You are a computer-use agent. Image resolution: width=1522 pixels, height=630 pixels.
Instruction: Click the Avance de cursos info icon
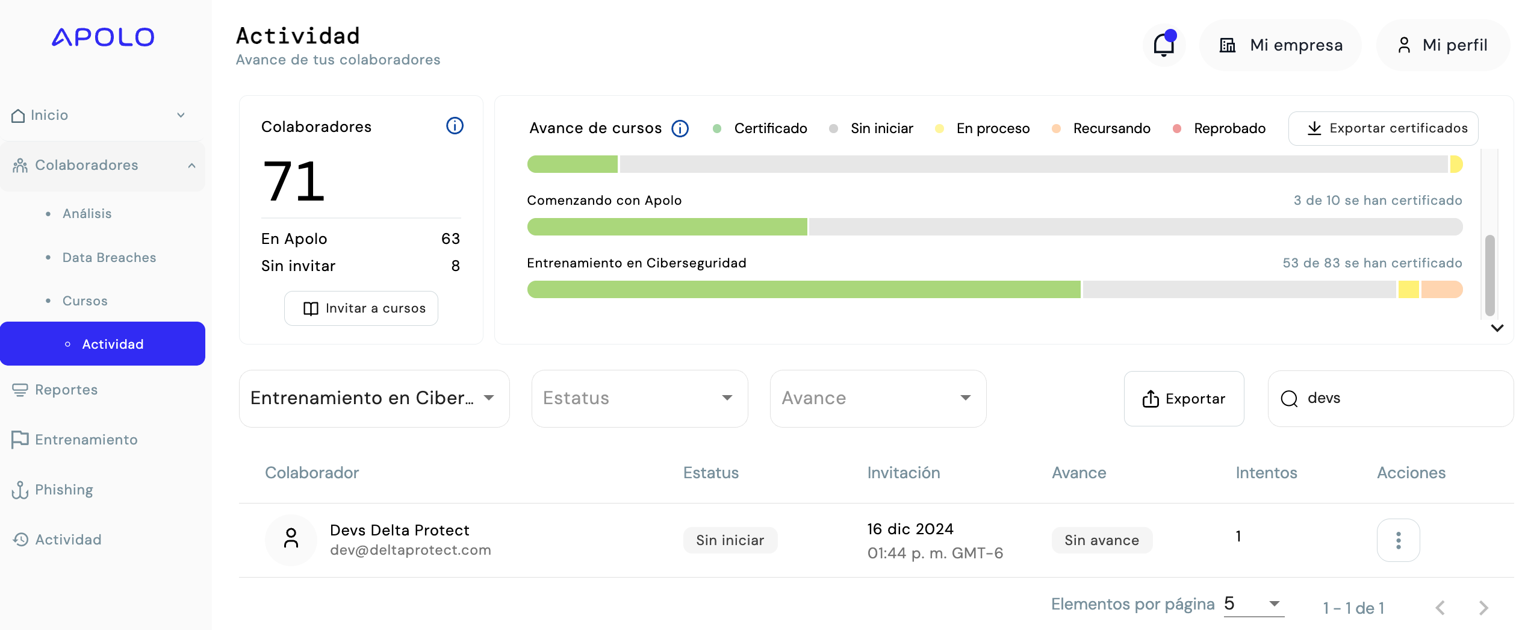click(x=680, y=128)
